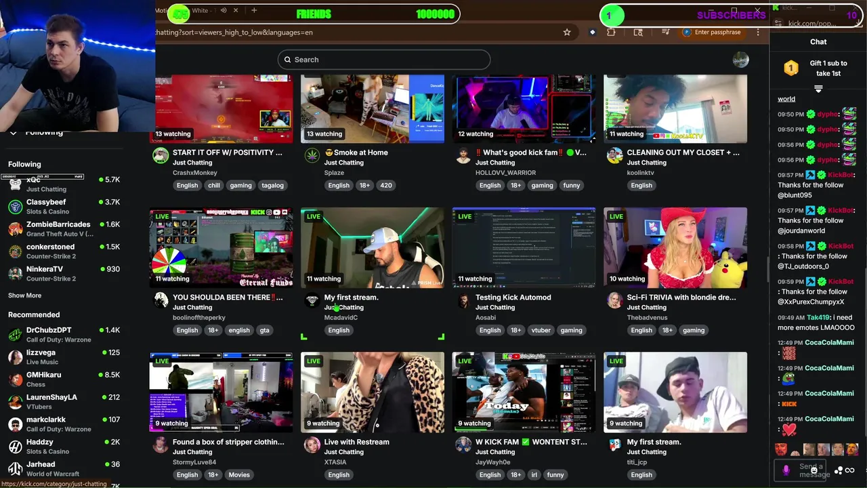Select the 420 tag on Splaze stream

coord(386,185)
